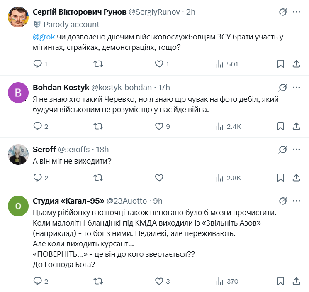Open Seroff's profile avatar
The height and width of the screenshot is (292, 309).
point(18,155)
